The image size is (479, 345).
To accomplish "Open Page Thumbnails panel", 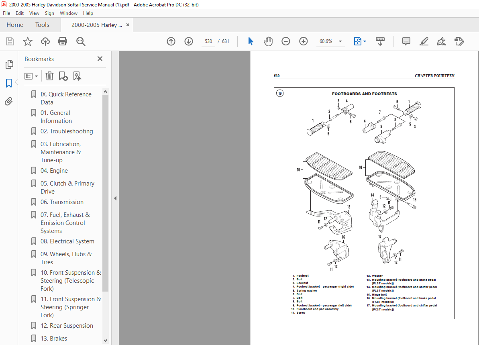I will (x=9, y=64).
